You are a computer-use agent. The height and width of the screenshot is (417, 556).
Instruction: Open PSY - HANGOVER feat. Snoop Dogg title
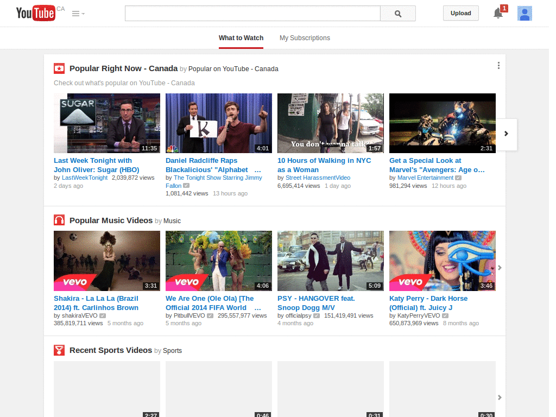point(317,303)
